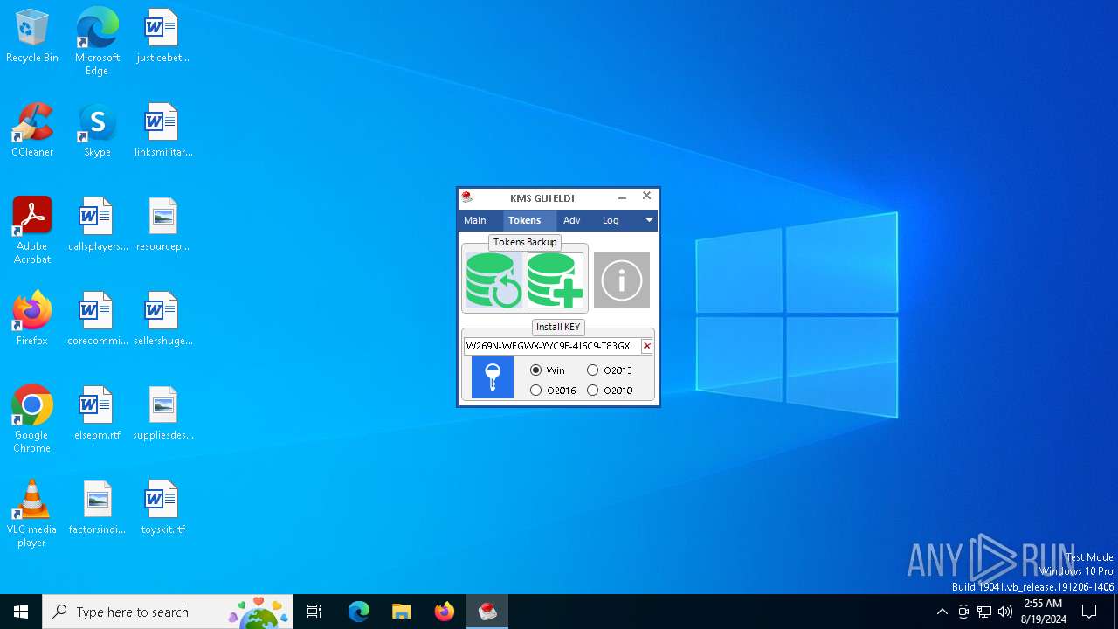This screenshot has height=629, width=1118.
Task: Open Task View on the taskbar
Action: [314, 612]
